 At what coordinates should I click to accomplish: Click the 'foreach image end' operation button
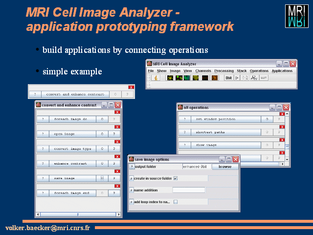coord(72,193)
